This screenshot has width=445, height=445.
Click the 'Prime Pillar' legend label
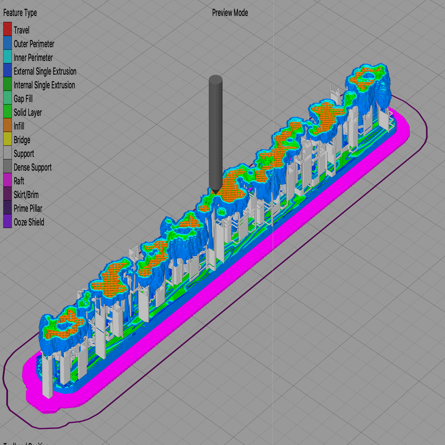pos(28,209)
